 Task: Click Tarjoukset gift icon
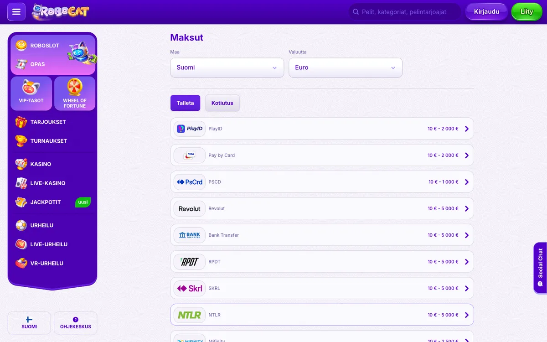point(21,122)
